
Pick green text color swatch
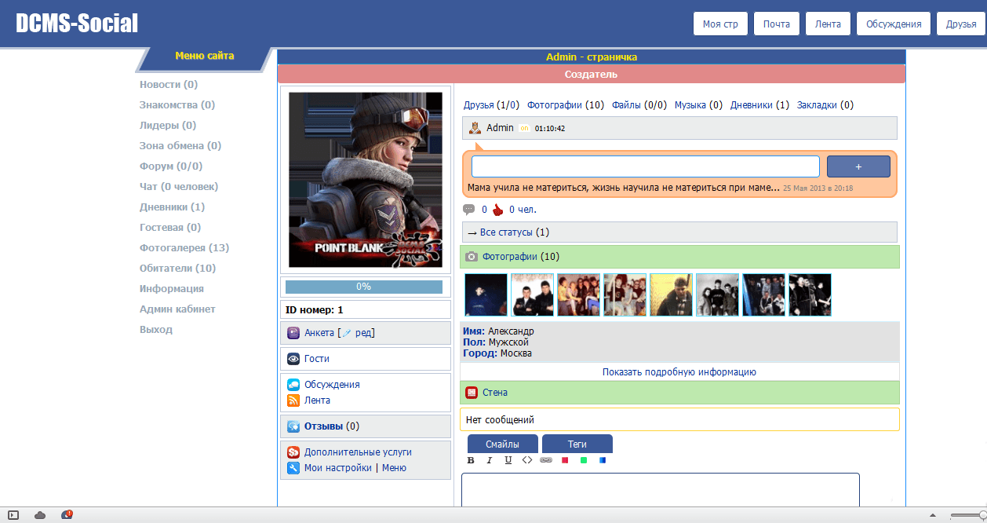pos(584,460)
